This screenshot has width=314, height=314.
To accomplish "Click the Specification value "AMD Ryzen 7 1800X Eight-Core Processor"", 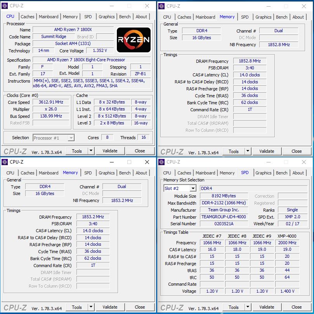I will [92, 60].
